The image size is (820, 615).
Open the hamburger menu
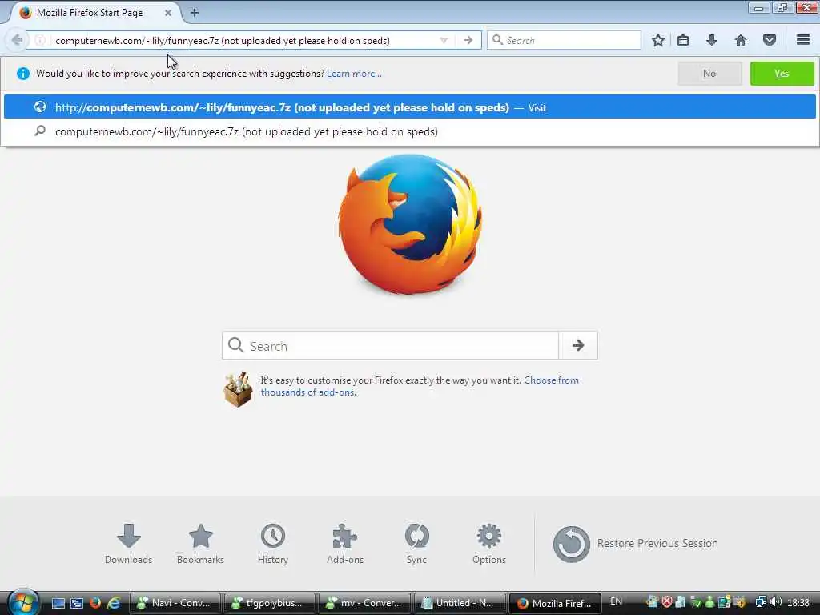point(803,40)
